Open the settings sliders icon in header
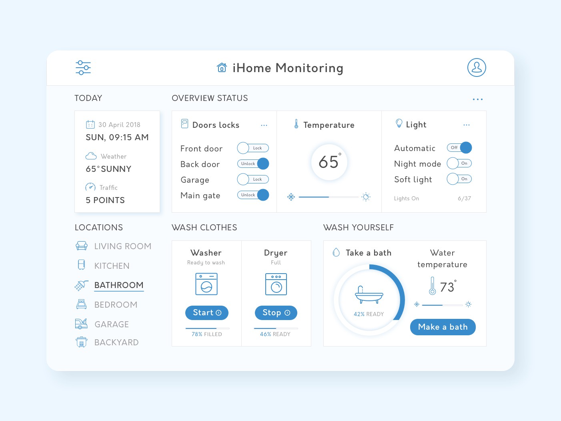The image size is (561, 421). coord(83,68)
